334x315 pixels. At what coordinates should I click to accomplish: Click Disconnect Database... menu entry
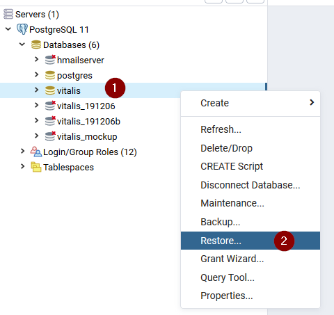[x=250, y=185]
